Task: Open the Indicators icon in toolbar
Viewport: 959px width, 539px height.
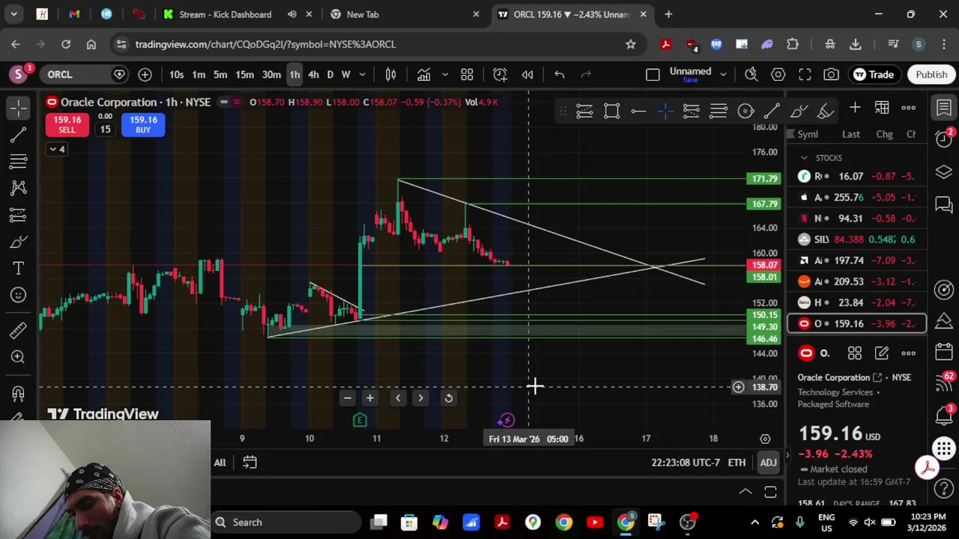Action: pyautogui.click(x=423, y=75)
